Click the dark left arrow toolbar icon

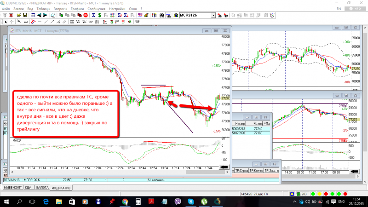[39, 15]
